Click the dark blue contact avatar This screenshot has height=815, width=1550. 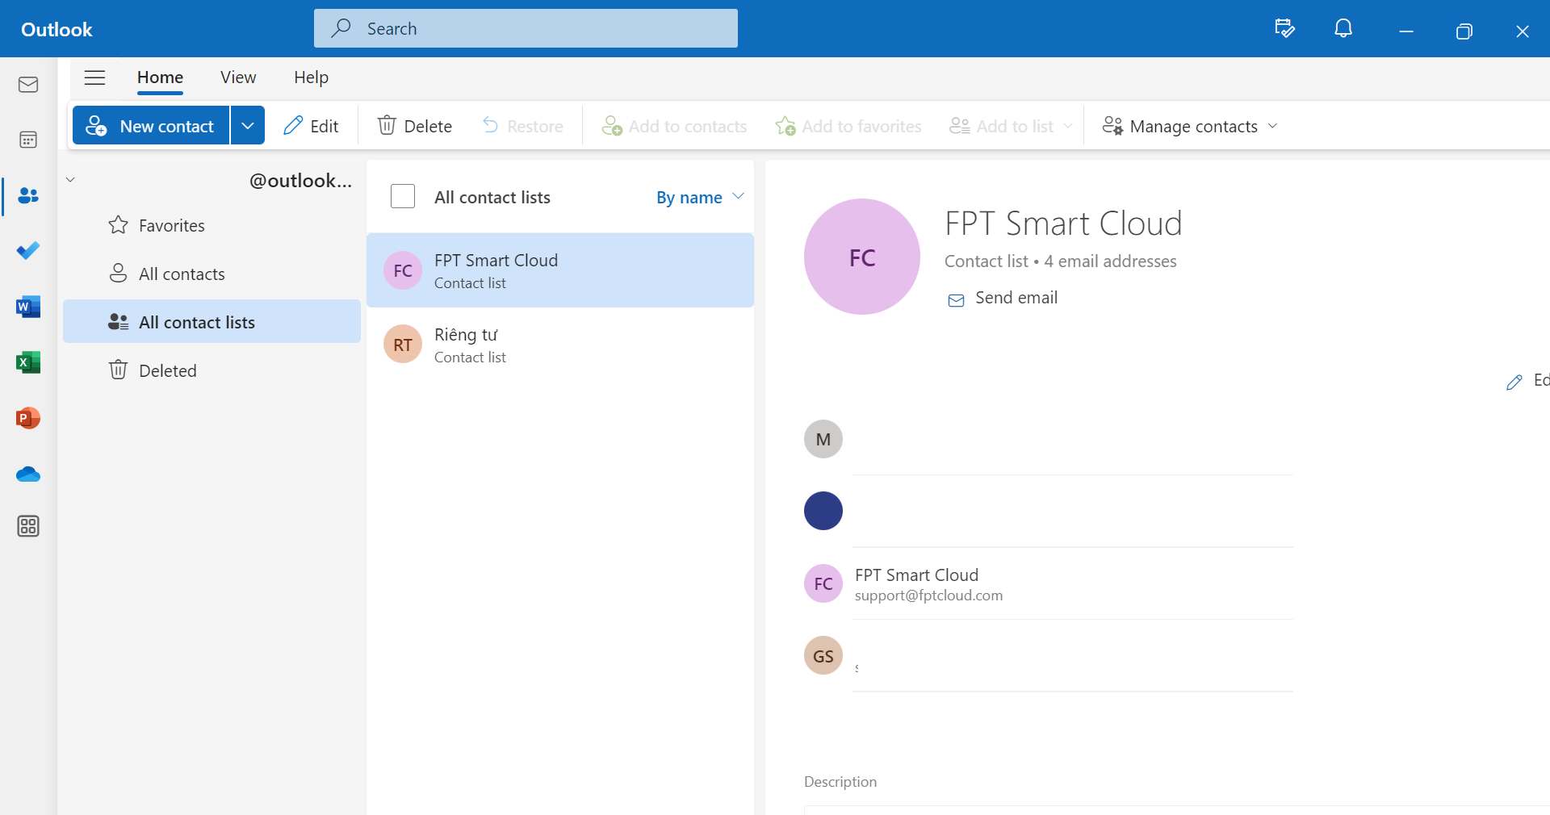click(x=823, y=511)
